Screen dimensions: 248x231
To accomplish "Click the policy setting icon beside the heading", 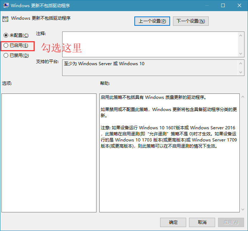I will [x=5, y=19].
